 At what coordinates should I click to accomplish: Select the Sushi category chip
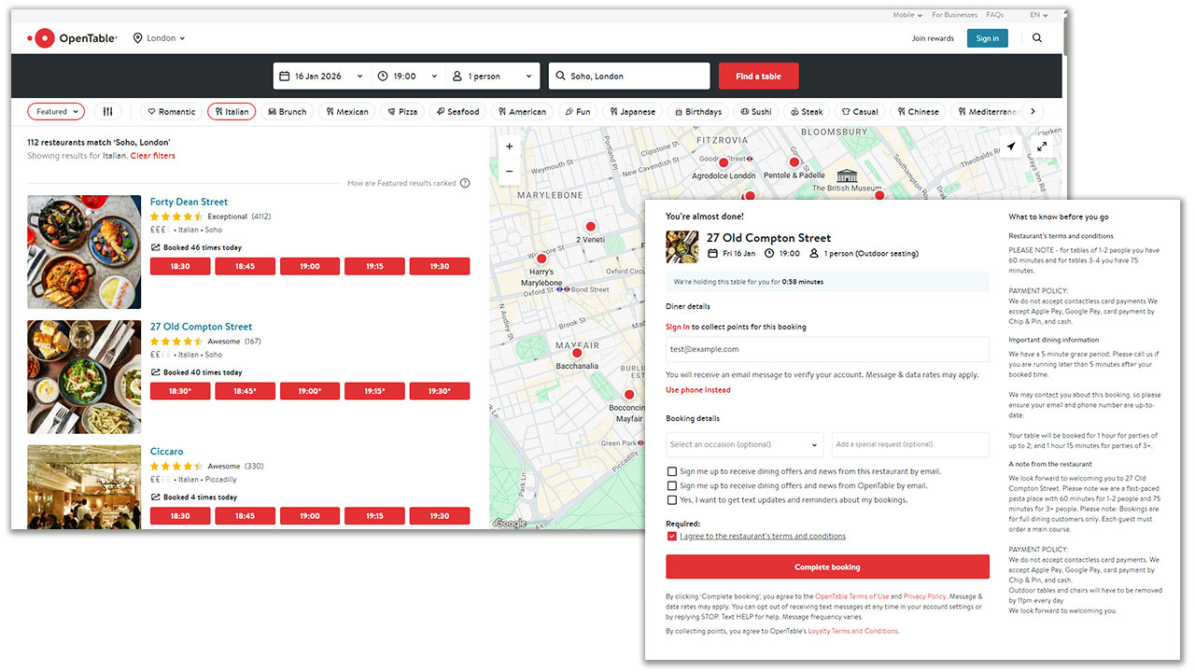click(755, 112)
